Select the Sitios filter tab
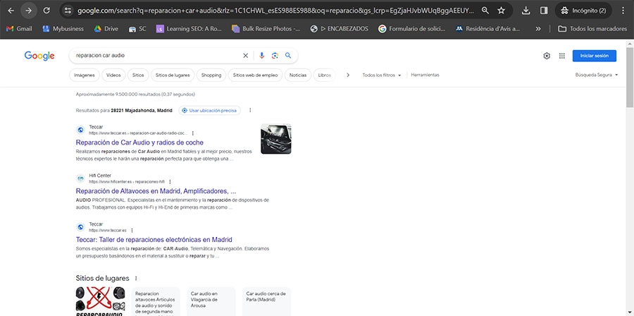Viewport: 634px width, 316px height. [x=138, y=75]
